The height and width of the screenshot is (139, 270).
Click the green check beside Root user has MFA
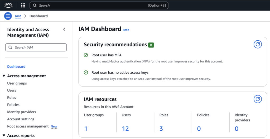86,55
